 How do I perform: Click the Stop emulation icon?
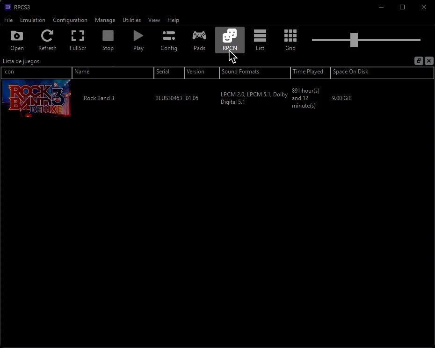tap(108, 40)
